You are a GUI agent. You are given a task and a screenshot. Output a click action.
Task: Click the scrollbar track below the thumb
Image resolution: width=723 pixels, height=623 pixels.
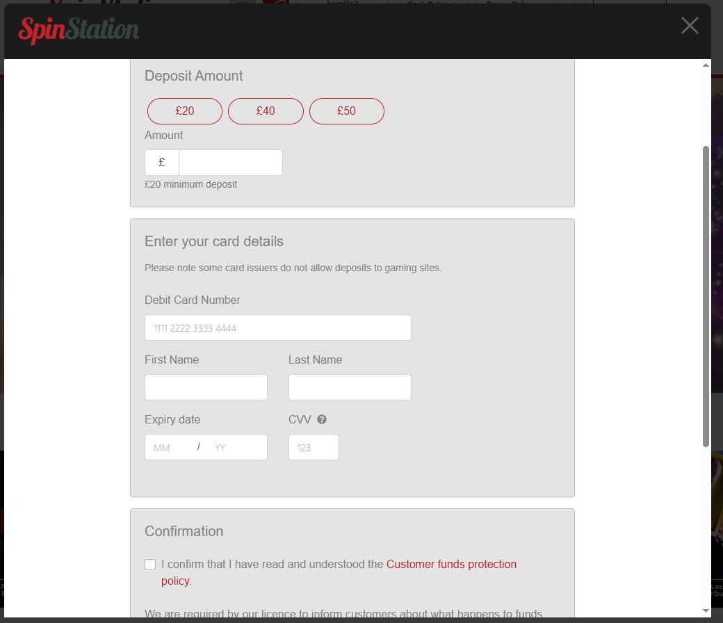[x=706, y=528]
